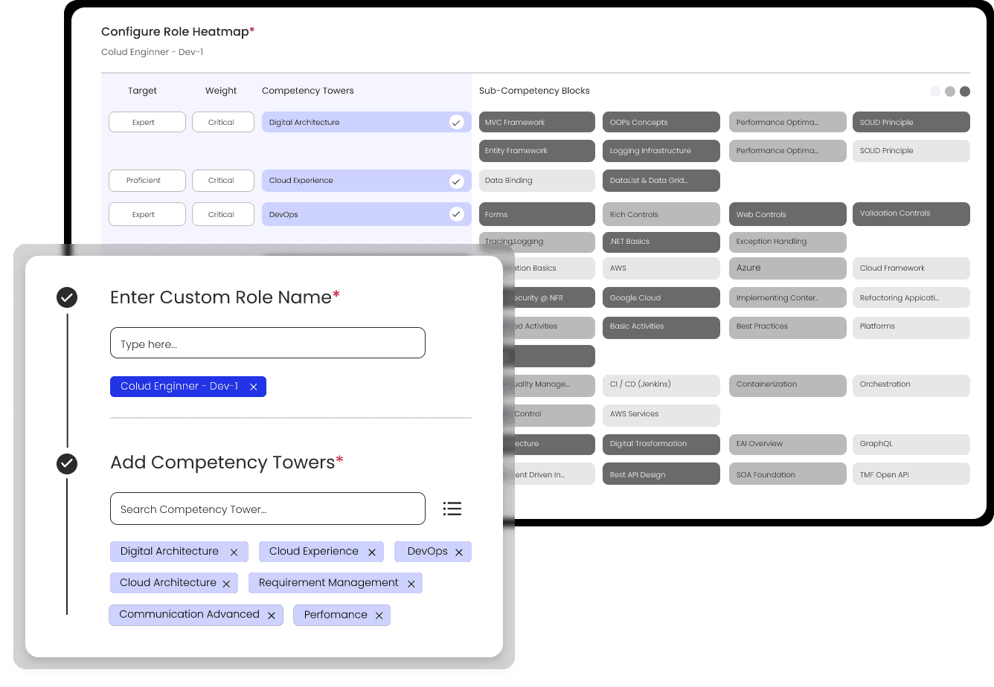Screen dimensions: 994x687
Task: Toggle the Cloud Experience tower checkmark
Action: (457, 181)
